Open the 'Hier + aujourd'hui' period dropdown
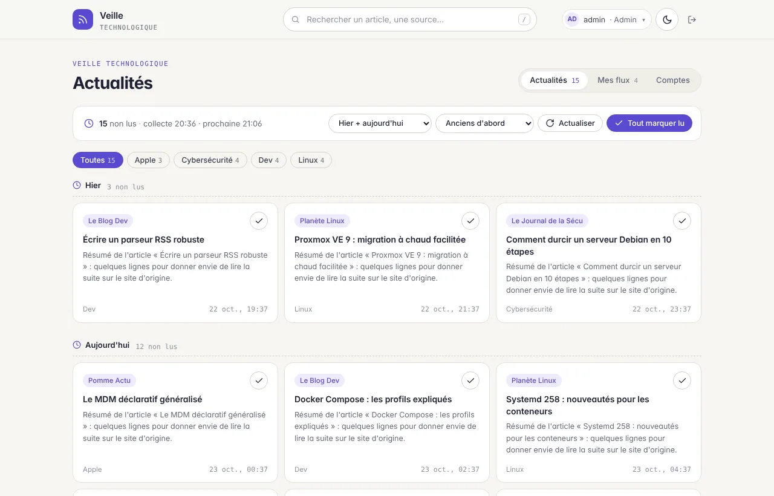The height and width of the screenshot is (496, 774). 380,123
